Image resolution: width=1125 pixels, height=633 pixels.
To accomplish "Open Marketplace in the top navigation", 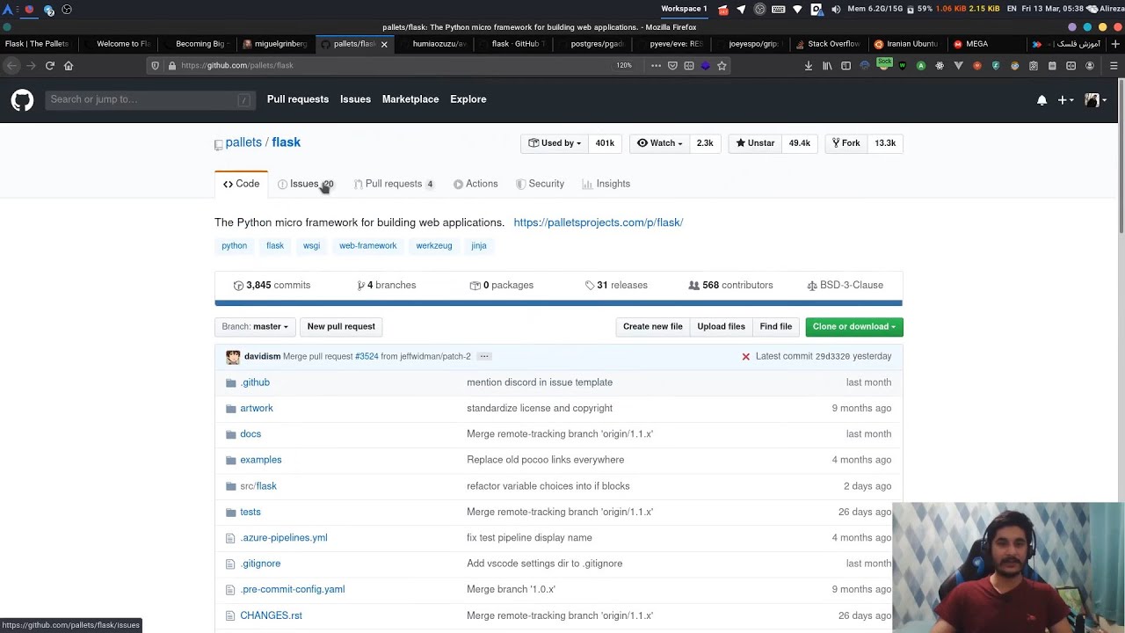I will (410, 99).
